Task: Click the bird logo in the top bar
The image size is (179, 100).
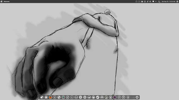Action: [2, 2]
